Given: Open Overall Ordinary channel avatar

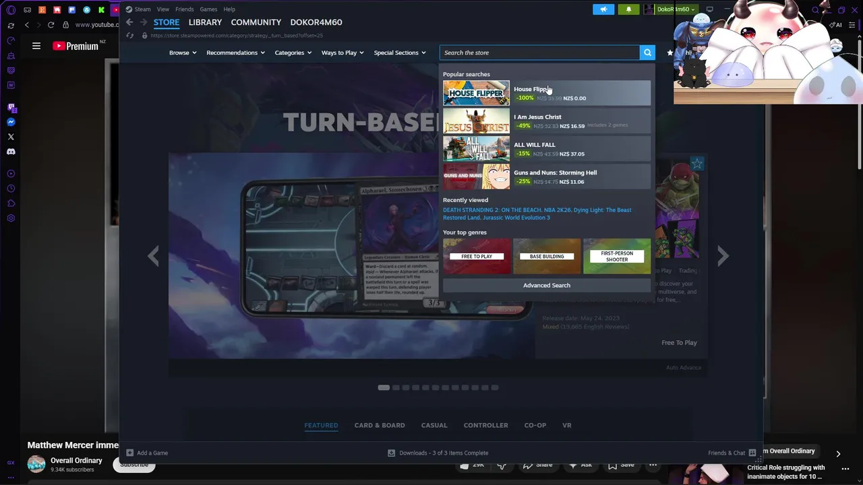Looking at the screenshot, I should tap(36, 464).
